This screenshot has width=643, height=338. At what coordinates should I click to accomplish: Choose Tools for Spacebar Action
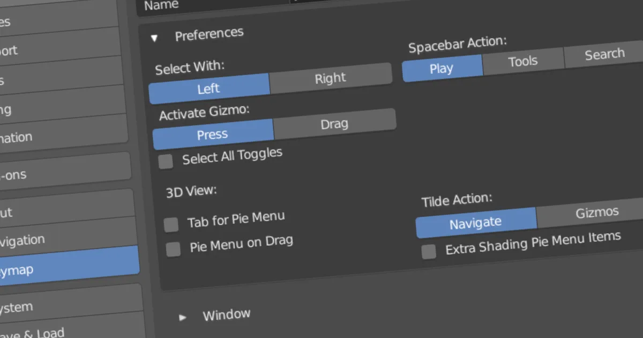click(x=523, y=62)
